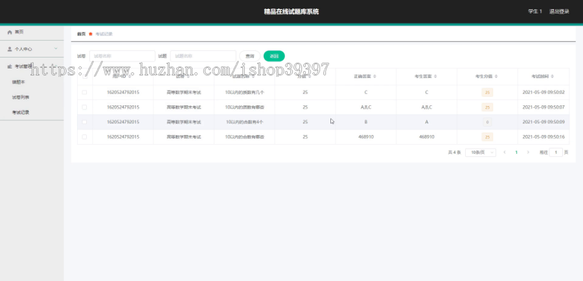Sort by 试题名称 column arrows
The height and width of the screenshot is (281, 583).
pyautogui.click(x=253, y=76)
